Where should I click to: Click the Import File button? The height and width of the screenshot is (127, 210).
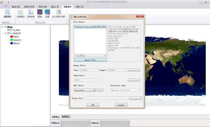(90, 60)
